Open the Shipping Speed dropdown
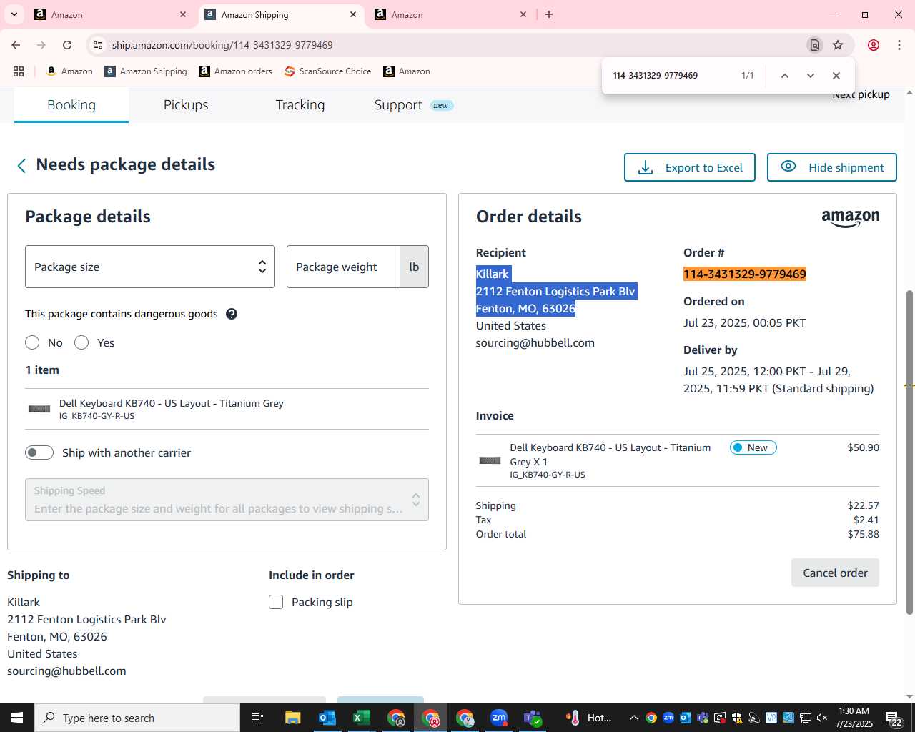The image size is (915, 732). 227,500
